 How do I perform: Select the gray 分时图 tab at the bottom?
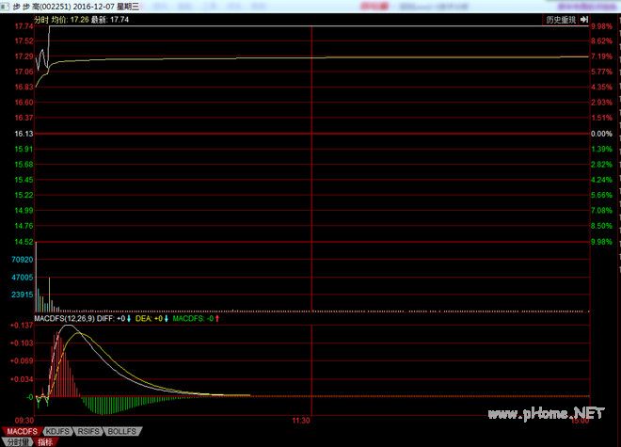18,442
